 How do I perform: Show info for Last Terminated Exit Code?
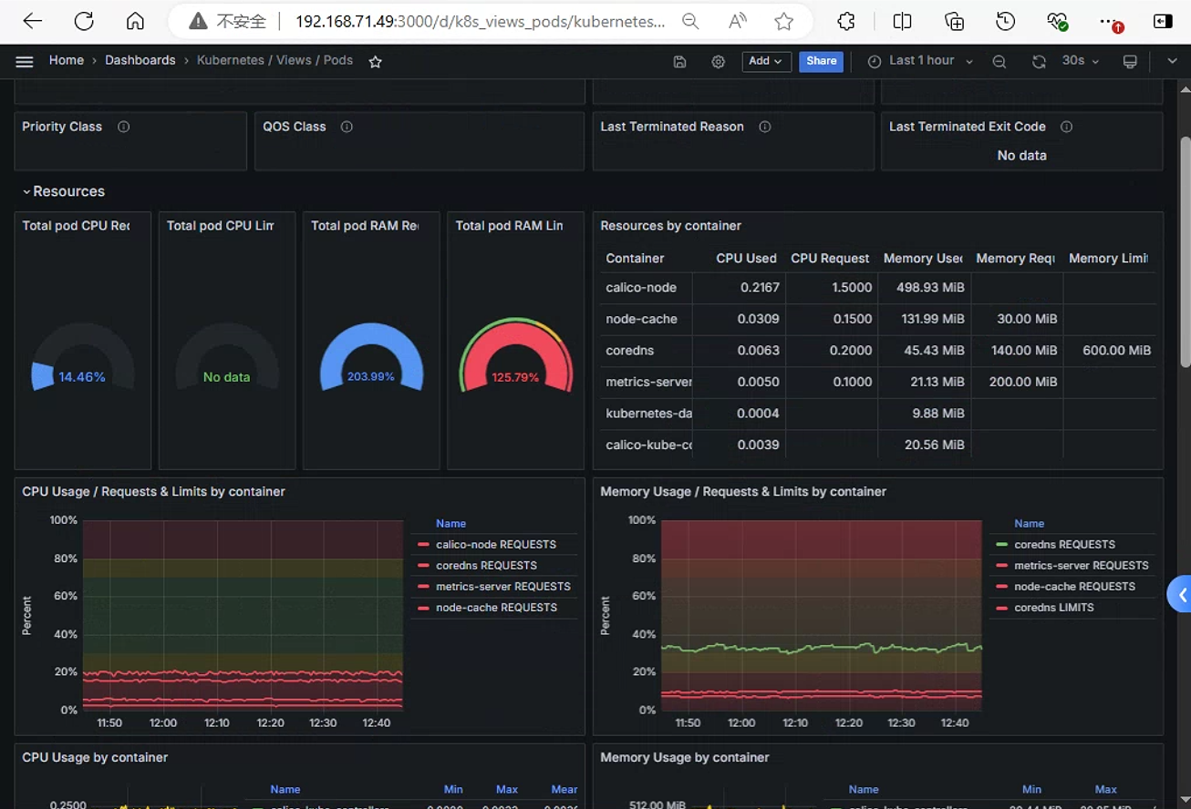point(1066,127)
